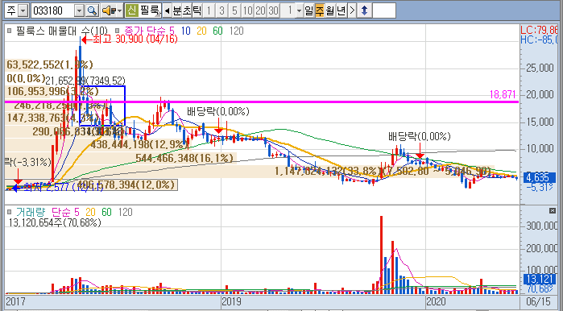The width and height of the screenshot is (563, 311).
Task: Click 배당락(0,00%) marker near 2019
Action: pyautogui.click(x=218, y=112)
